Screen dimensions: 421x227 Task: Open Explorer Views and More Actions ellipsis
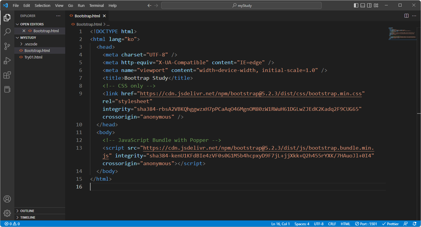[58, 16]
